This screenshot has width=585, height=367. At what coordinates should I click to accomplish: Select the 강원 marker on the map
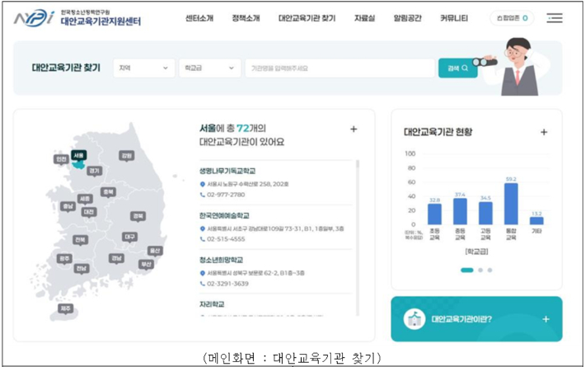127,156
